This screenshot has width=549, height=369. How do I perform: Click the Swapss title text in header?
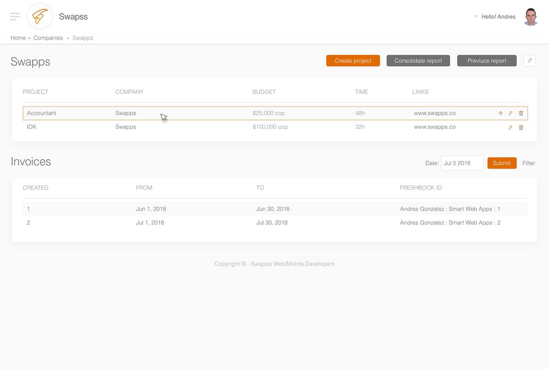(x=73, y=16)
